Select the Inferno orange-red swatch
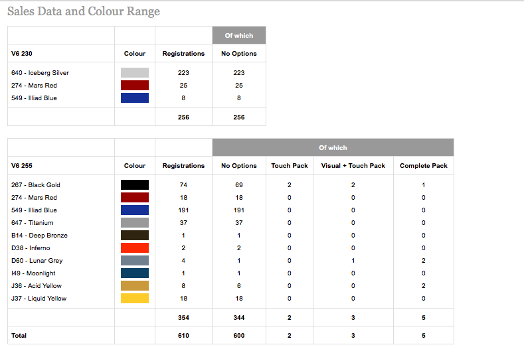This screenshot has height=355, width=524. (135, 248)
